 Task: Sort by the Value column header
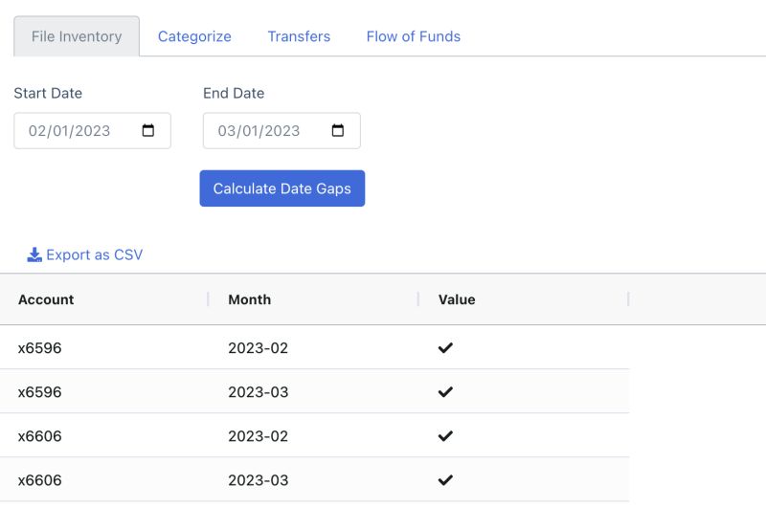[x=457, y=299]
